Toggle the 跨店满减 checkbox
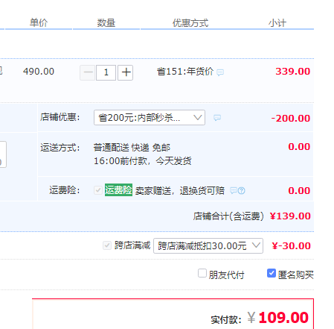The image size is (334, 329). (x=107, y=245)
